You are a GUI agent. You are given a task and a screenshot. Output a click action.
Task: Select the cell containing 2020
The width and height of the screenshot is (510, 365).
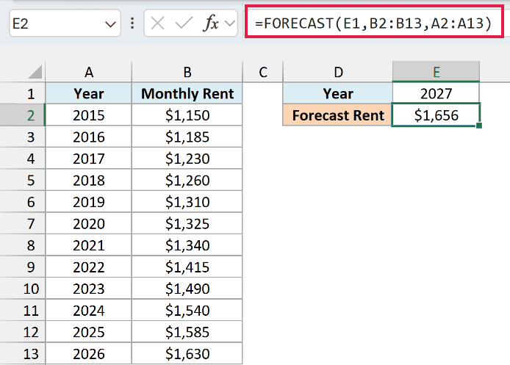(x=89, y=223)
